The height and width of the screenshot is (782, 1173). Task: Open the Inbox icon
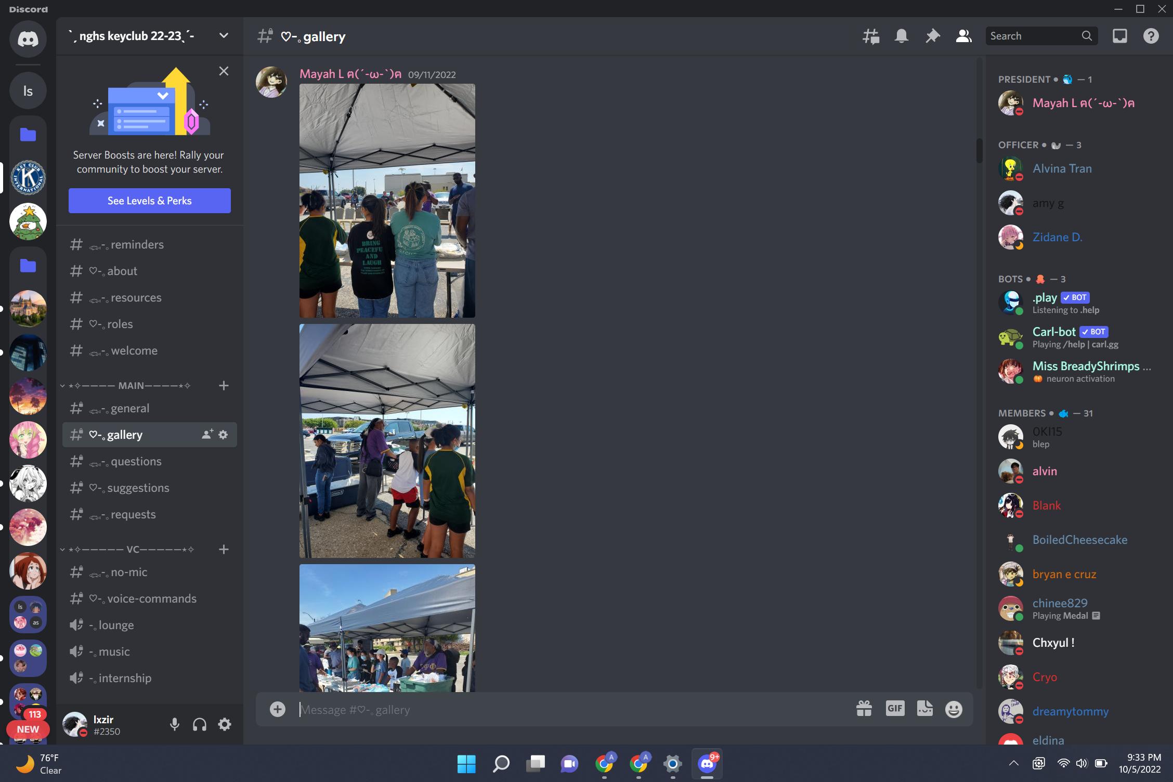[x=1119, y=36]
